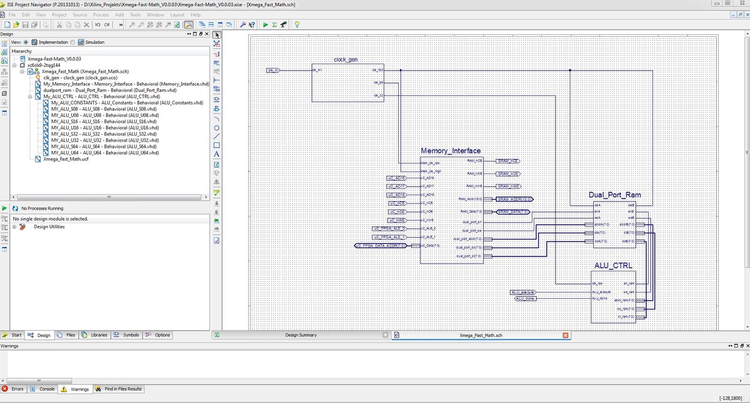Close the Xmega_Fast_Math.sch tab
The width and height of the screenshot is (750, 403).
pyautogui.click(x=565, y=335)
